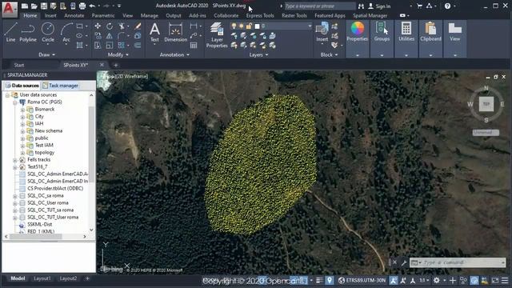
Task: Click the Help question mark icon
Action: pos(447,6)
